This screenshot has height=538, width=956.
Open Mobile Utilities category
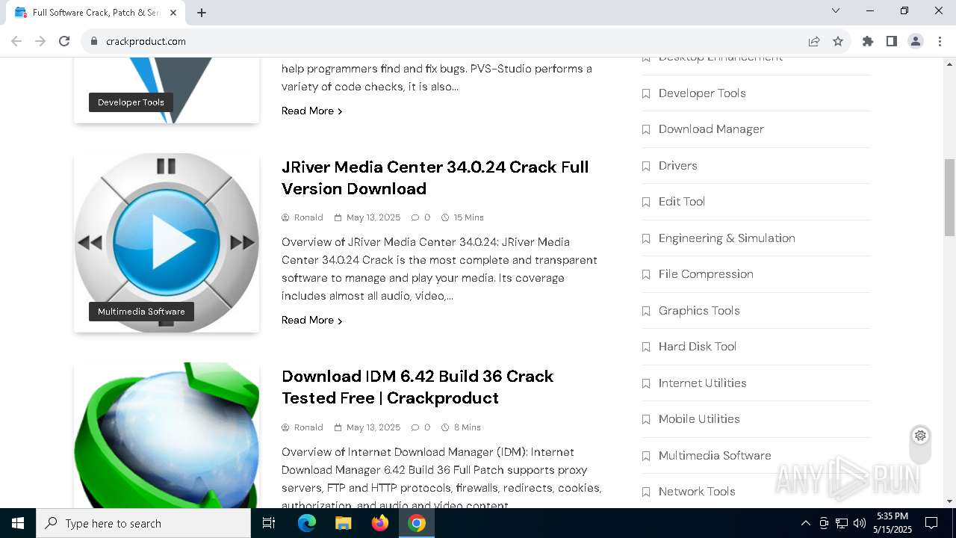pyautogui.click(x=699, y=419)
